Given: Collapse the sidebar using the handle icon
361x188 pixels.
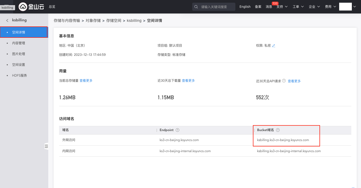Looking at the screenshot, I should tap(46, 146).
